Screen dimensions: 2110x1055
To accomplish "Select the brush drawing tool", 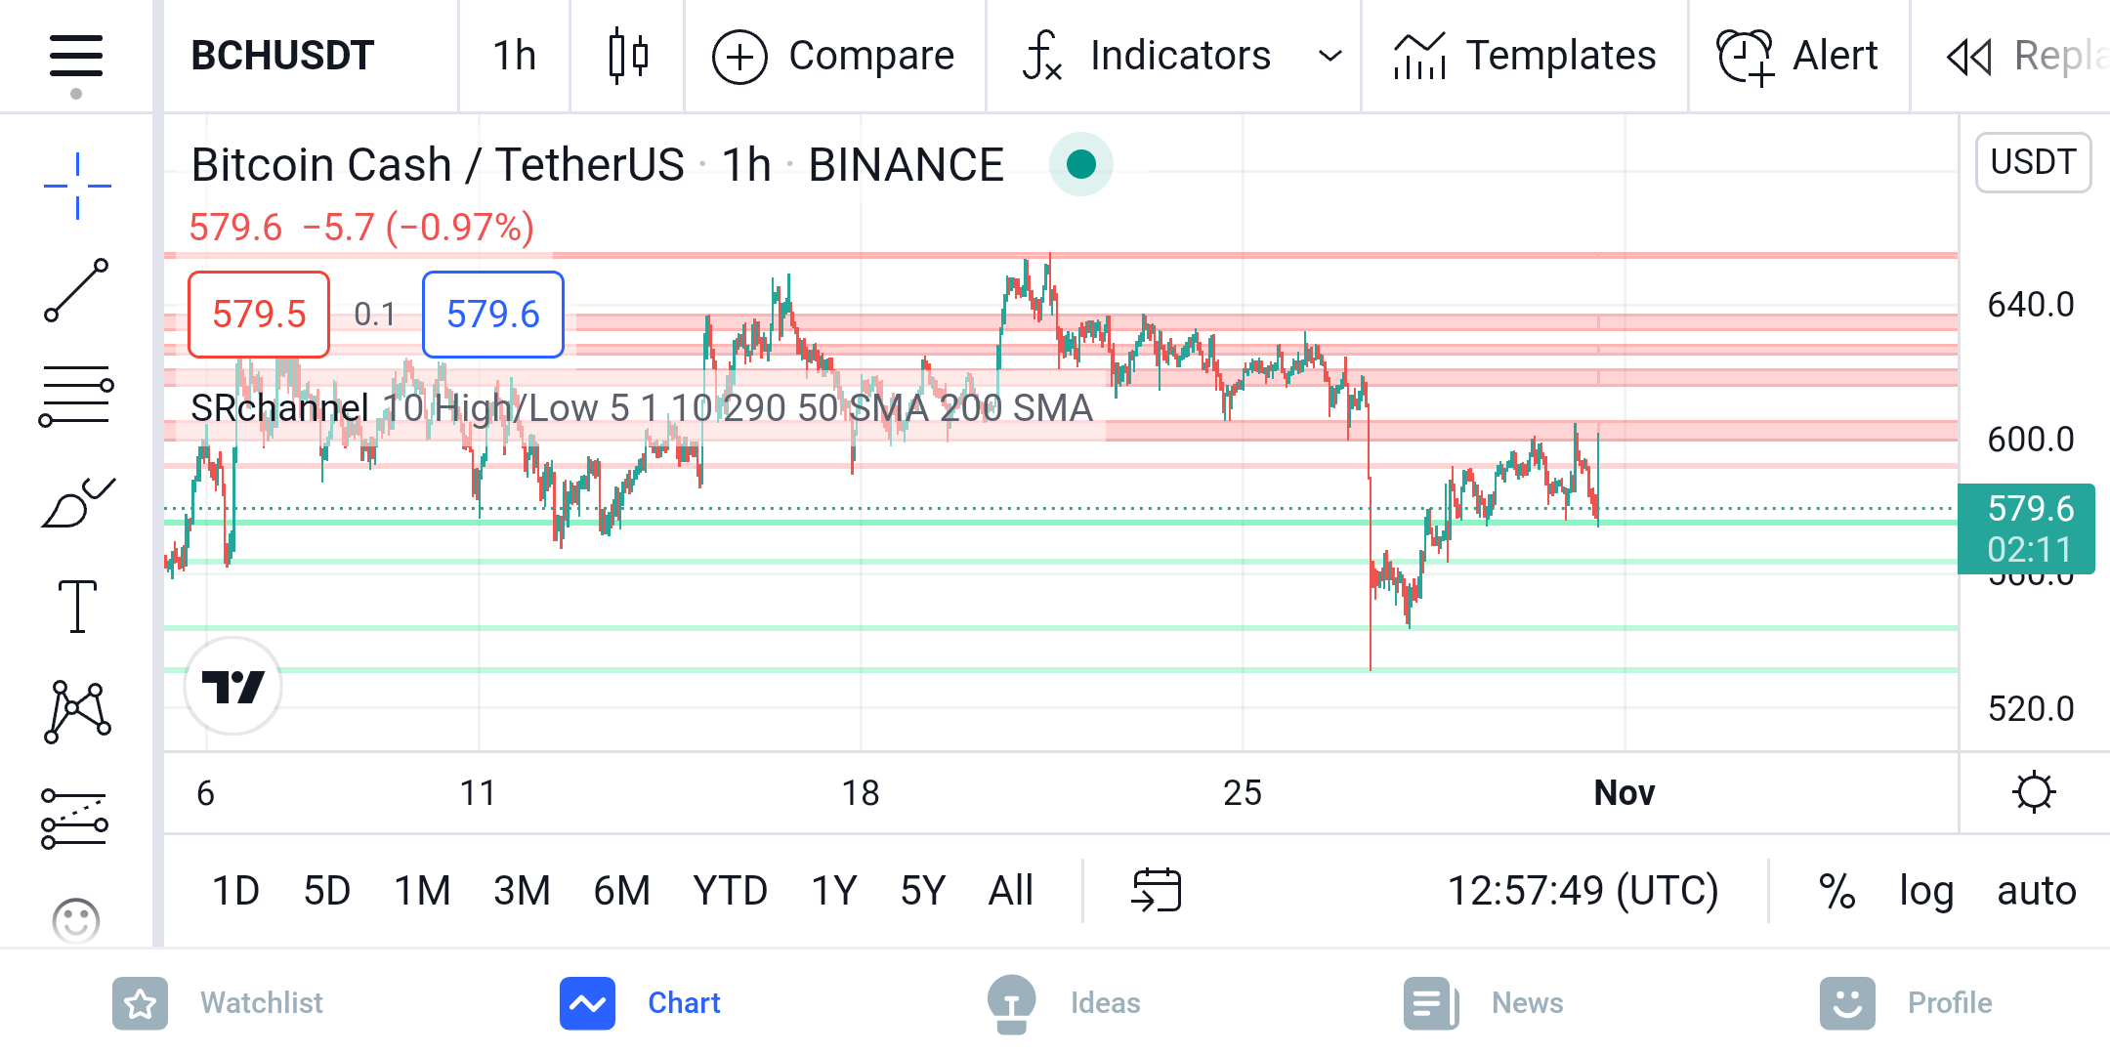I will 77,502.
